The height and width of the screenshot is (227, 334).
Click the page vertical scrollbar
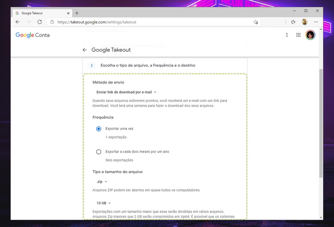coord(321,124)
